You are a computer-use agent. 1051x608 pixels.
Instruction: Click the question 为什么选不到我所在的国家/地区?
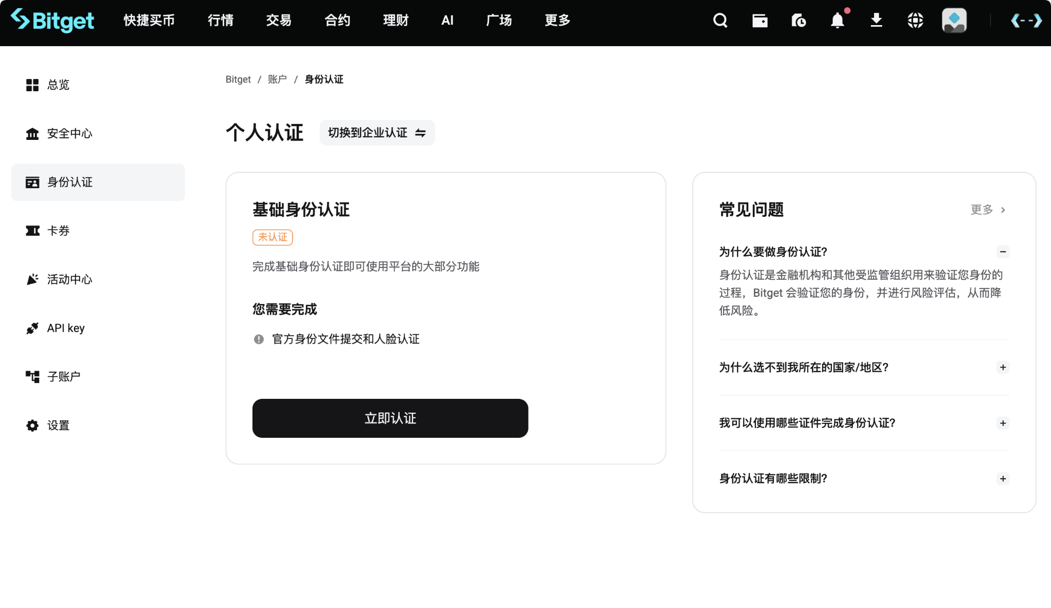click(804, 368)
